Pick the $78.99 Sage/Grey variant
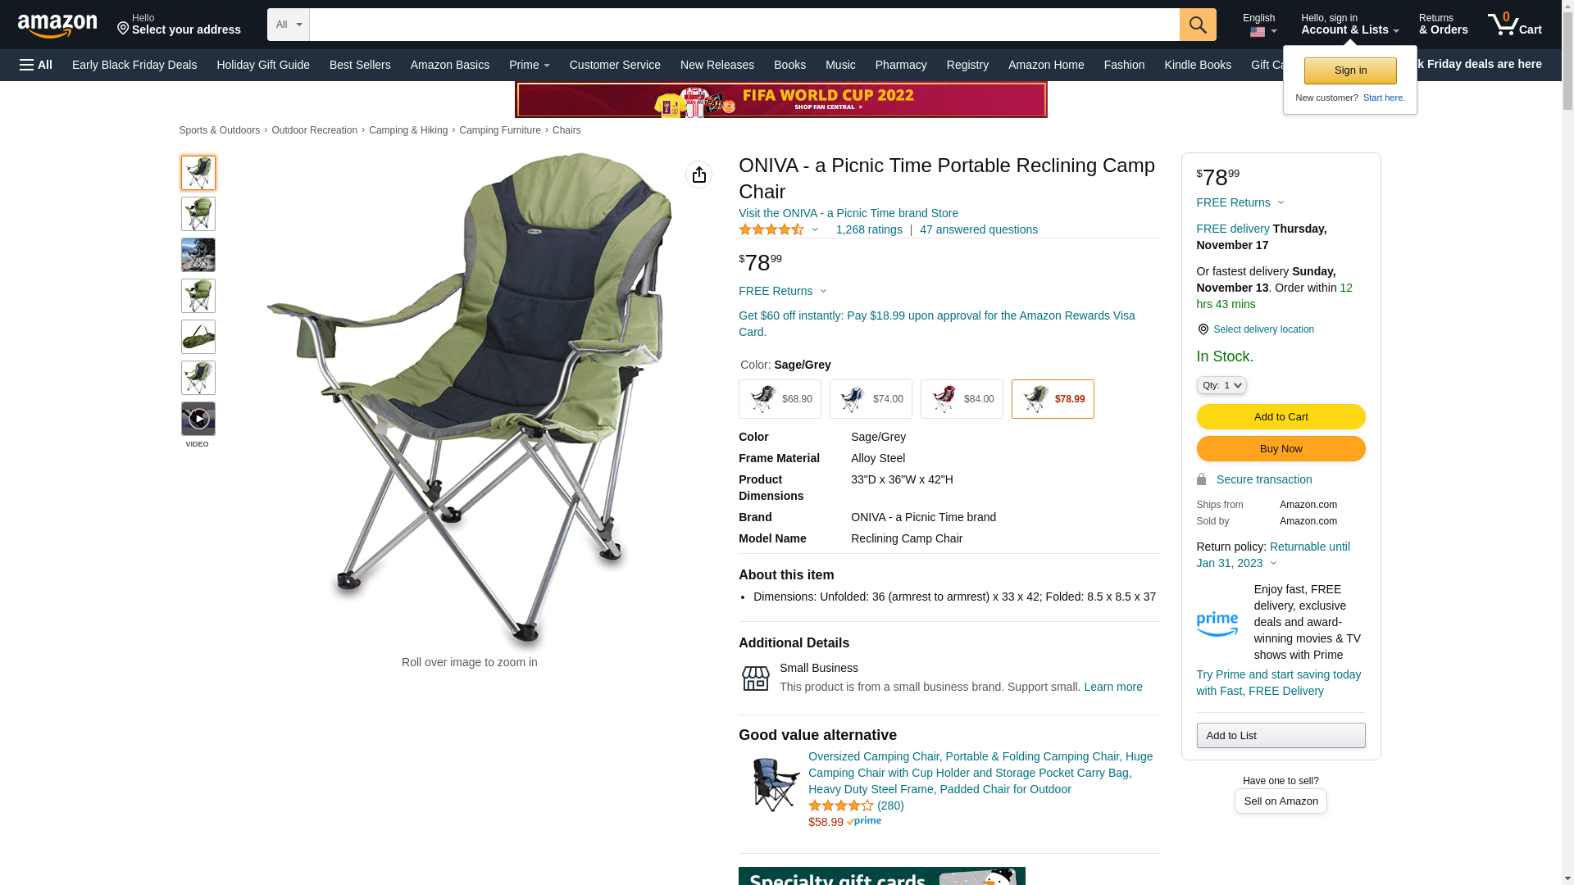 tap(1053, 399)
